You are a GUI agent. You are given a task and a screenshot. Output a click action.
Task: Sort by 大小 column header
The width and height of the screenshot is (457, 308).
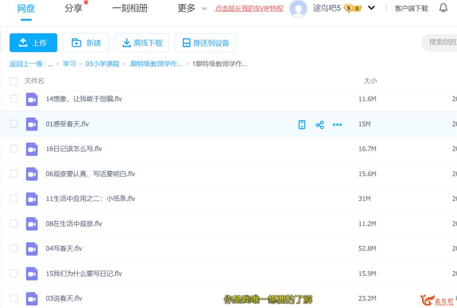370,81
